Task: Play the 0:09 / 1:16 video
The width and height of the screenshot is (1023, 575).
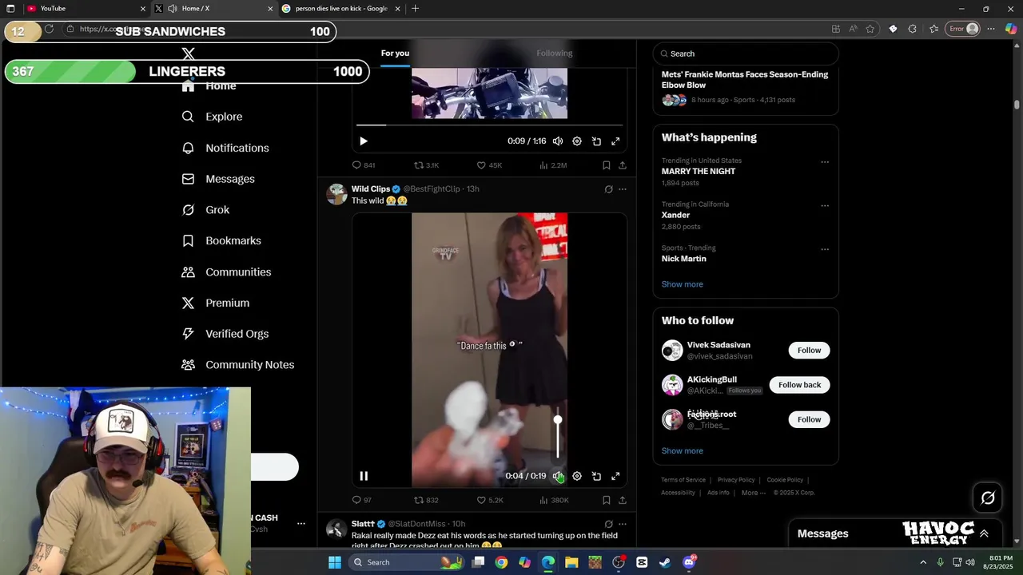Action: pos(364,141)
